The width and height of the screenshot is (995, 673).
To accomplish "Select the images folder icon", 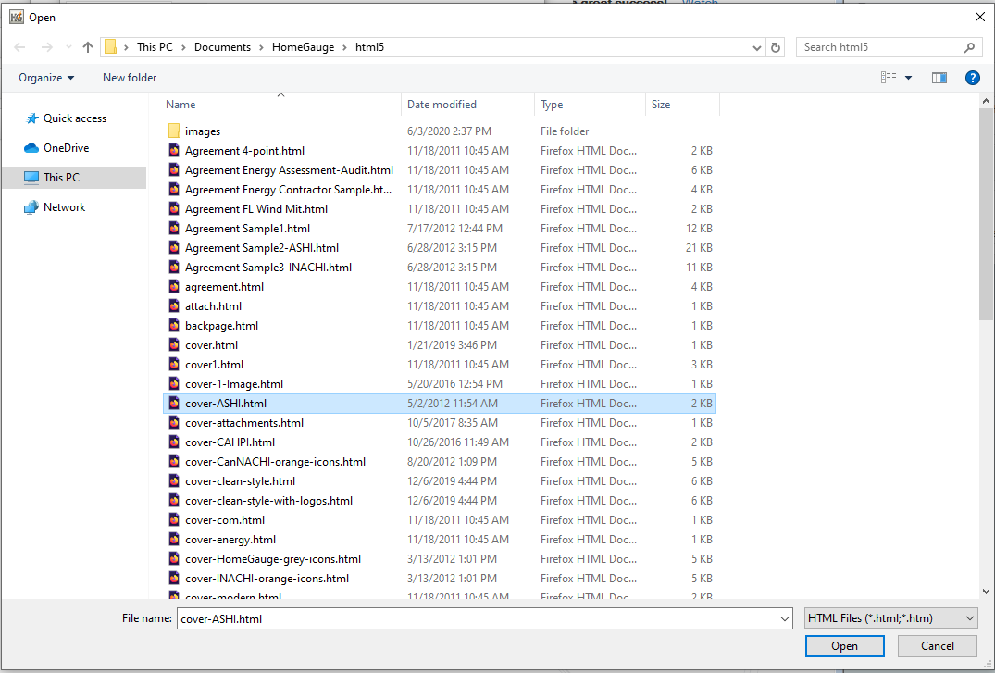I will 174,131.
